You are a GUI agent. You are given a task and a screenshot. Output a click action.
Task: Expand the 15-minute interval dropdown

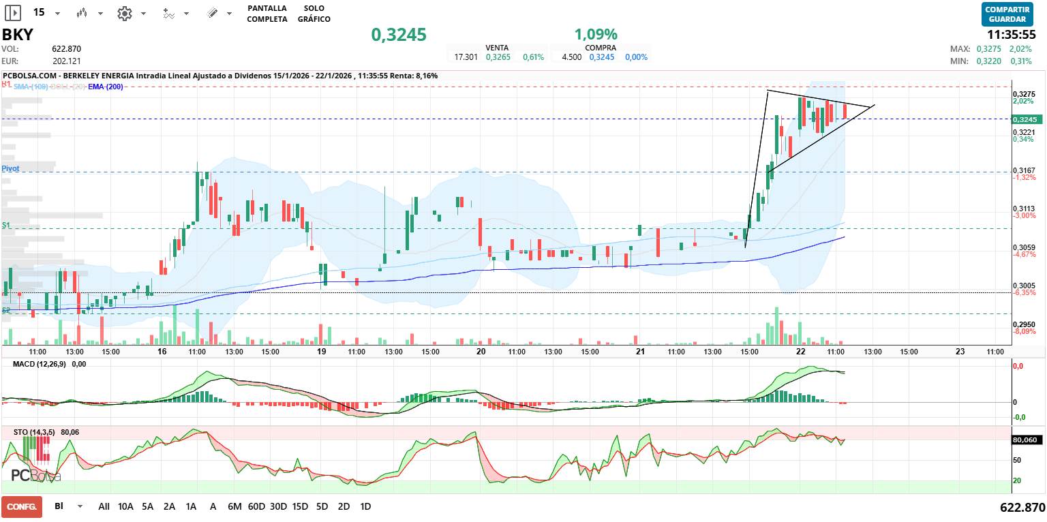[x=57, y=14]
